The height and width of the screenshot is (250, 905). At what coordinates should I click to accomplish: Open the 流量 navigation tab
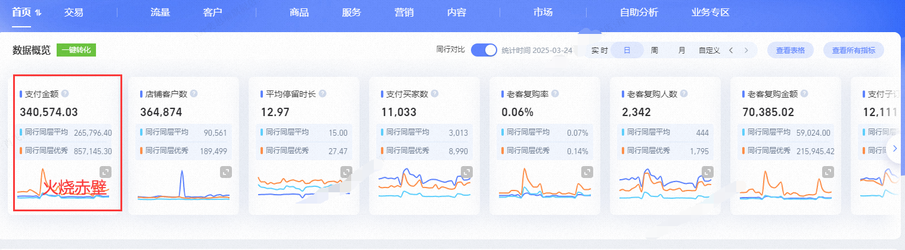tap(160, 12)
